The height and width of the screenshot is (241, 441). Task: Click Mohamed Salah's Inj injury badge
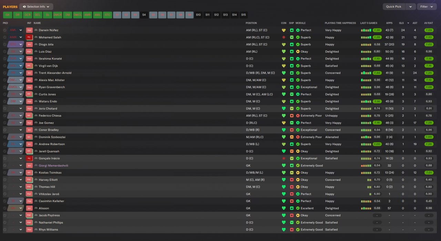pyautogui.click(x=29, y=37)
